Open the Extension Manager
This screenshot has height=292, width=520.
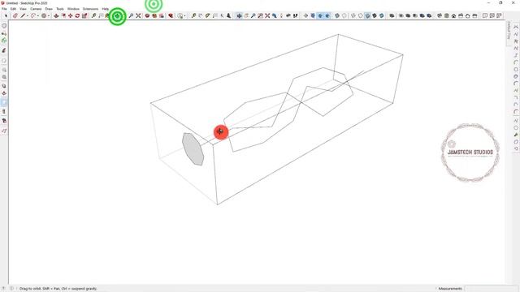(x=171, y=15)
